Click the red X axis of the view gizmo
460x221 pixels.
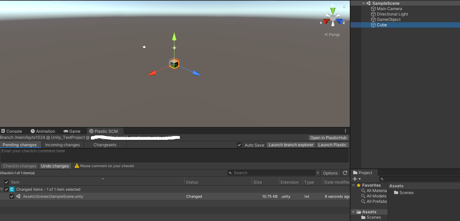click(325, 22)
